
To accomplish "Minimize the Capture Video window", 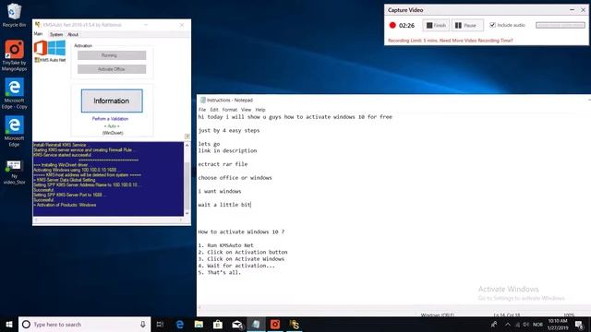I will coord(573,10).
